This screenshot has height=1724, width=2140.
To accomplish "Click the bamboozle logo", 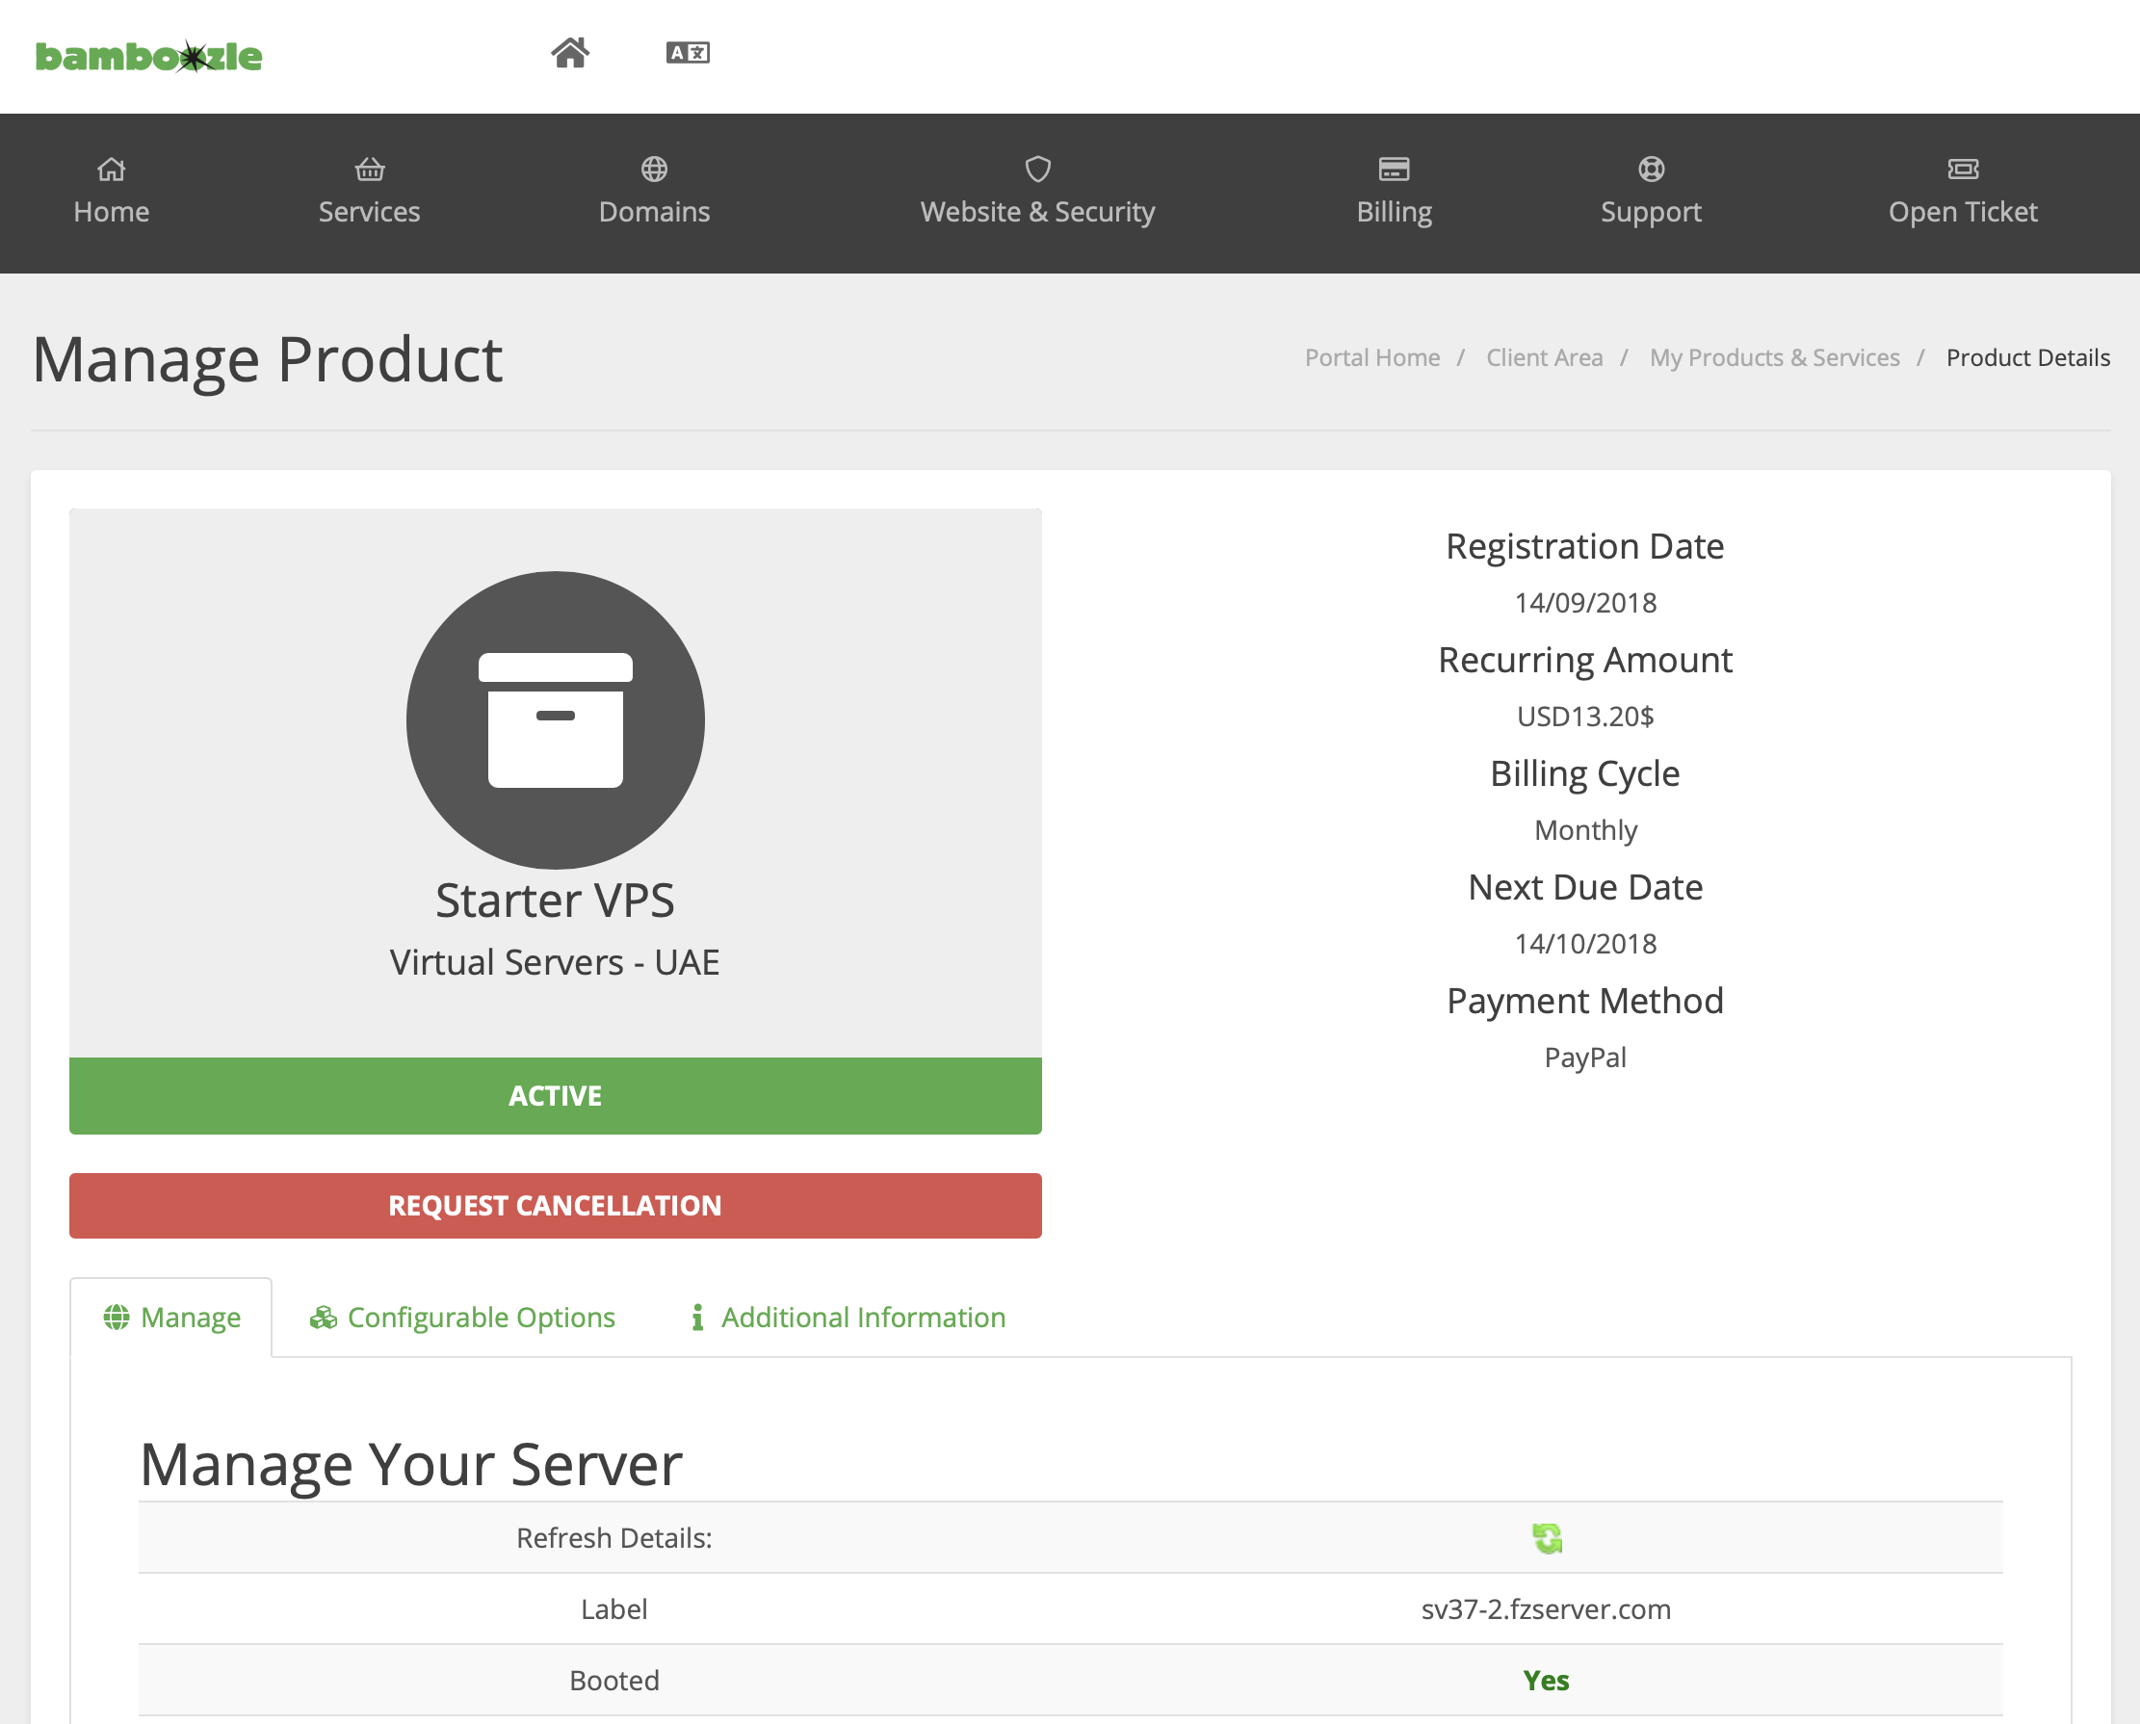I will 149,57.
